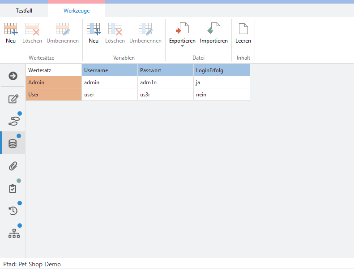
Task: Select the User row header
Action: 54,95
